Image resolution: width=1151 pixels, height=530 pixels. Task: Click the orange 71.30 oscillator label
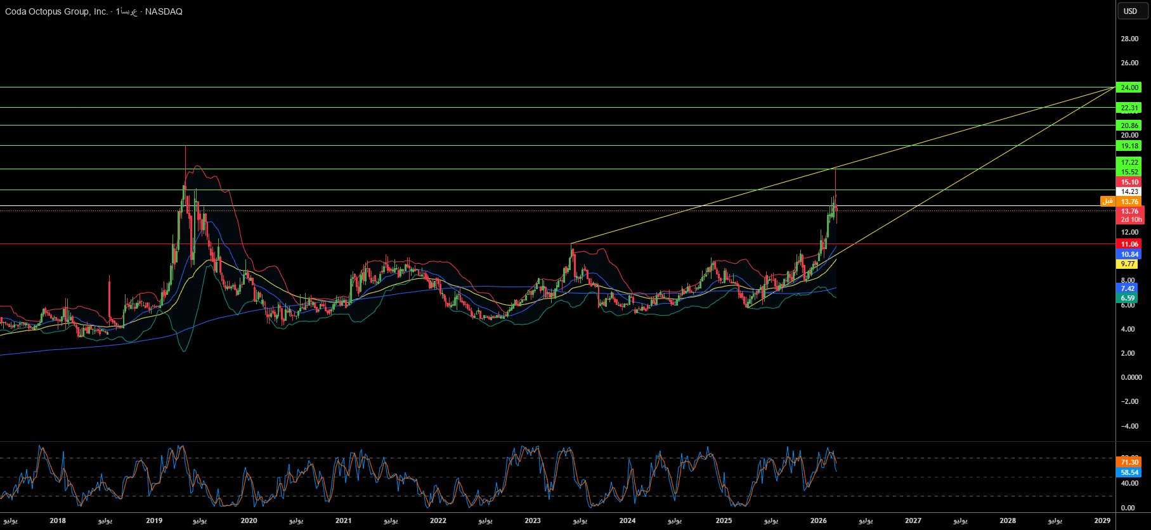point(1129,463)
